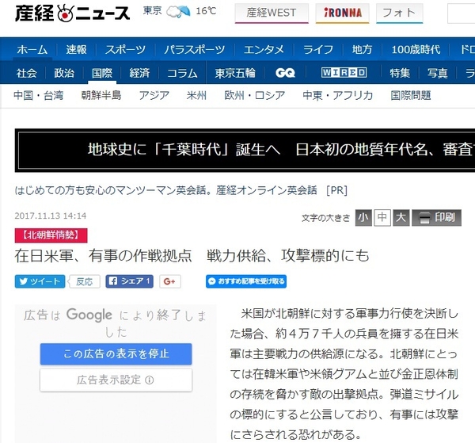The image size is (475, 443).
Task: Open 中東・アフリカ category link
Action: click(x=338, y=96)
